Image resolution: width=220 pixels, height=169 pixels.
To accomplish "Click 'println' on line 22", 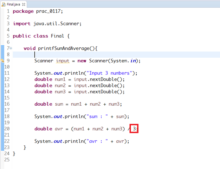I will coord(74,141).
